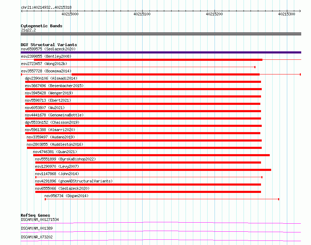Open variant nsv1147868 (John2014) label

[57, 174]
